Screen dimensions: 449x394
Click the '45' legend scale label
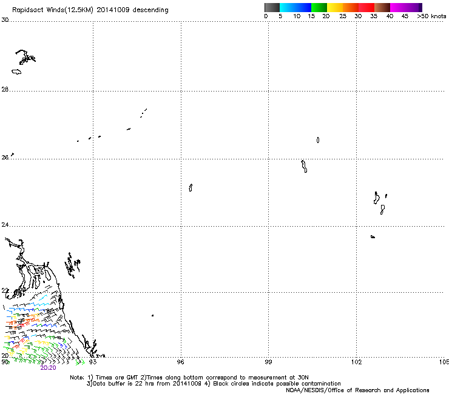405,16
